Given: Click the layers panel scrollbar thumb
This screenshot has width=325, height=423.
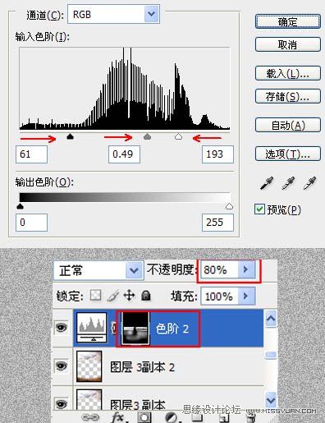Looking at the screenshot, I should (x=271, y=355).
